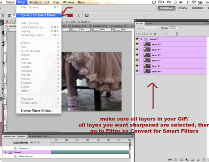Click the Bluetooth icon in the menu bar
209x162 pixels.
(188, 2)
